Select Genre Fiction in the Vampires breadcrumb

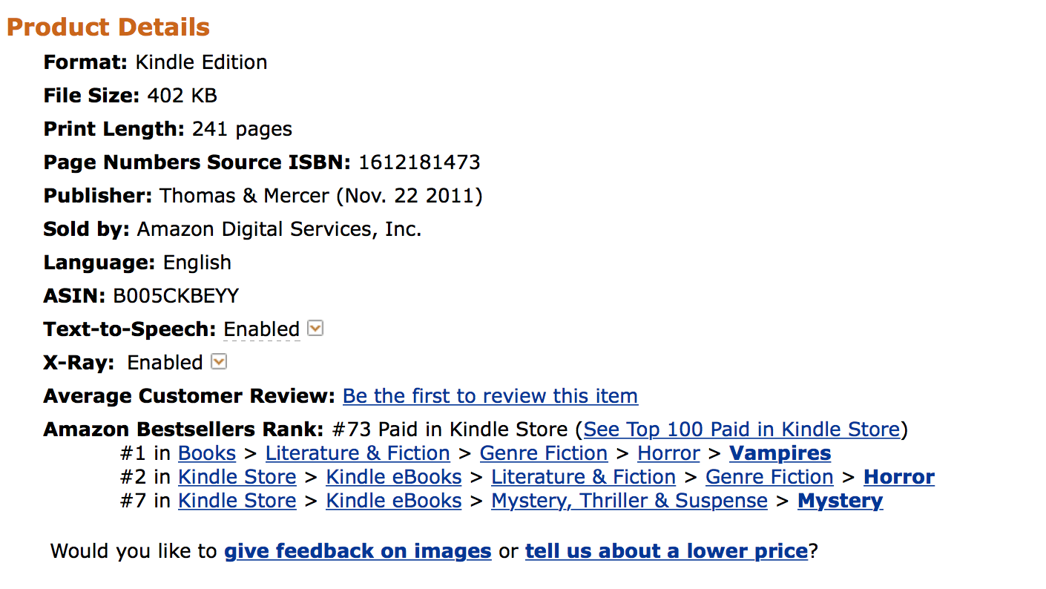(544, 453)
